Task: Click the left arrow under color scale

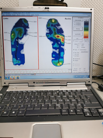Action: point(85,39)
